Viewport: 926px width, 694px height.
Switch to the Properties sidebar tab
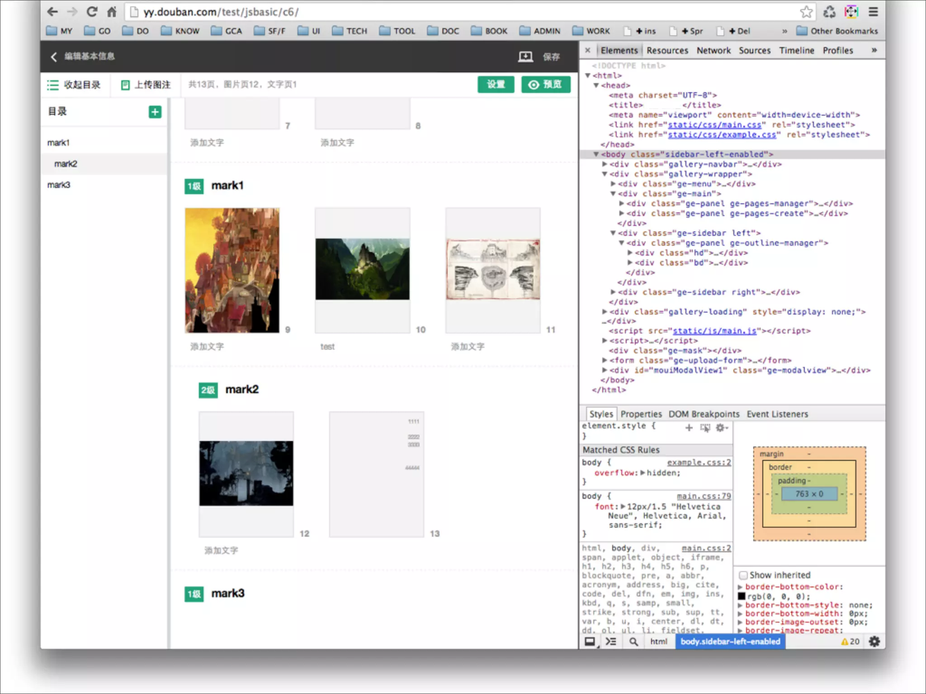[641, 414]
